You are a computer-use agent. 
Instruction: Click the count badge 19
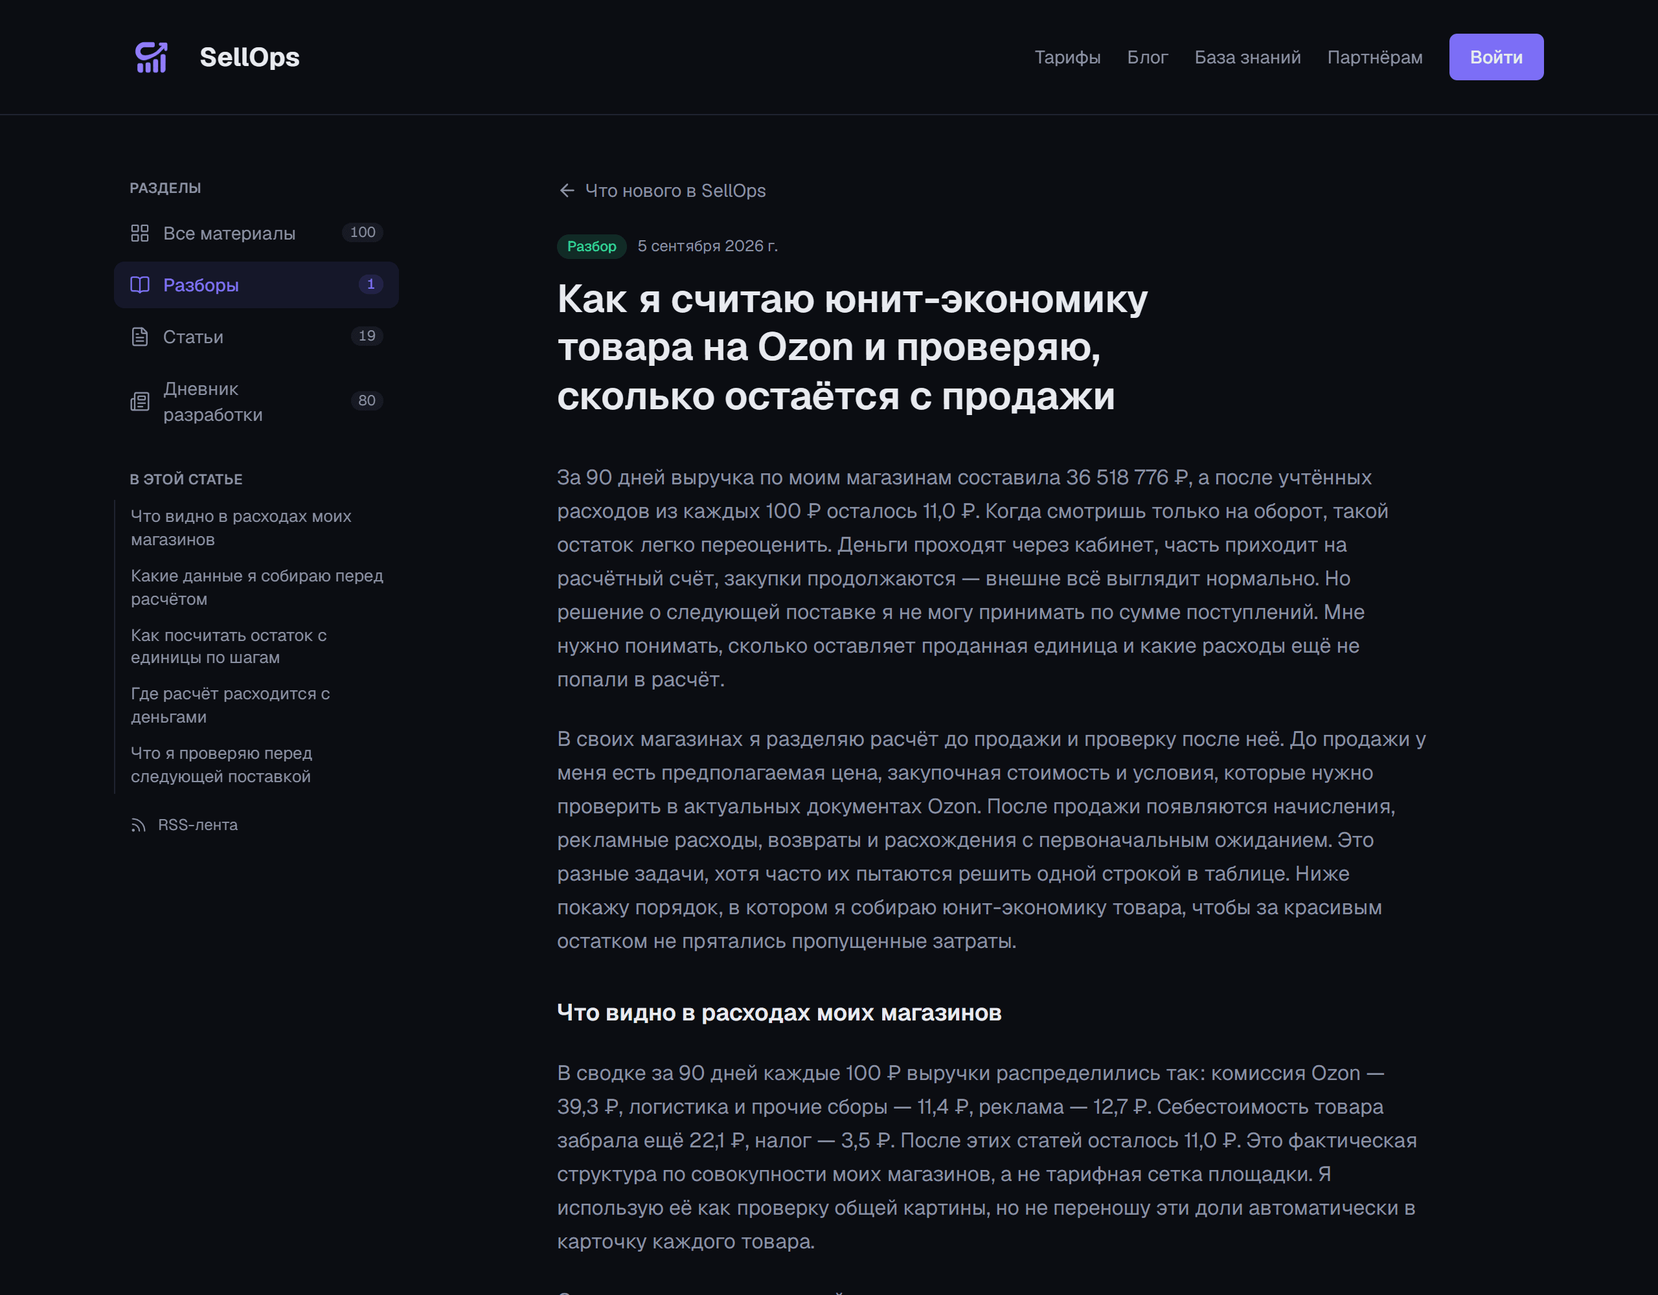tap(367, 335)
